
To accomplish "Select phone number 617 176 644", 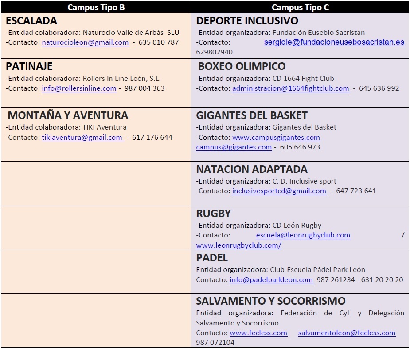I will 152,137.
